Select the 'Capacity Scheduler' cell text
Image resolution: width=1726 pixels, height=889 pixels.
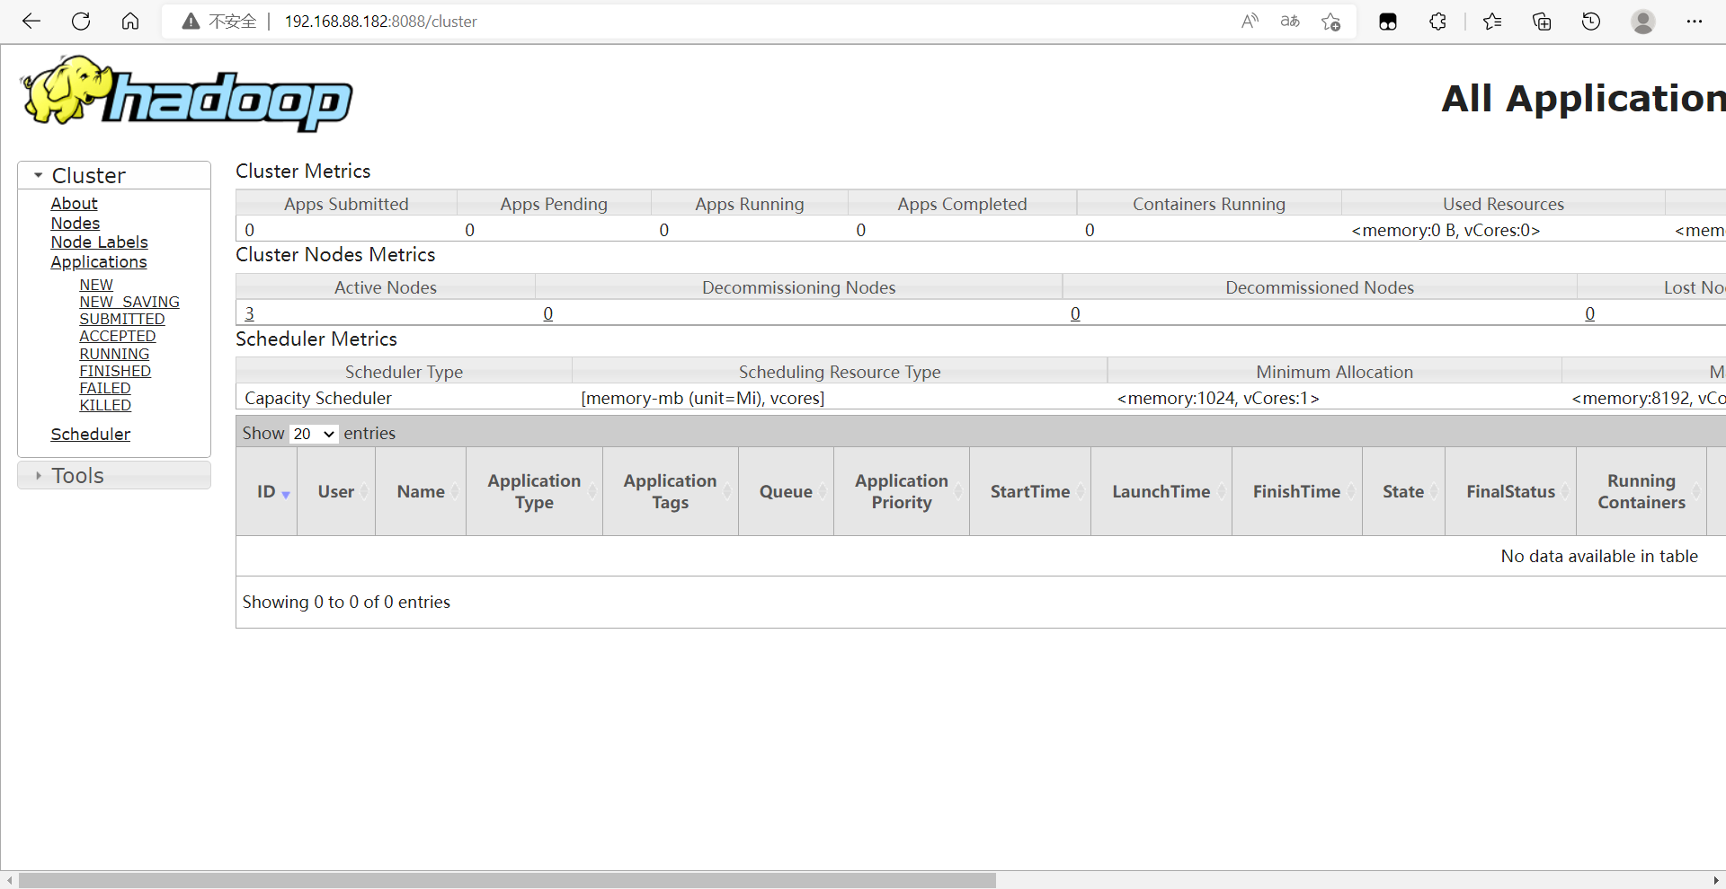coord(318,398)
